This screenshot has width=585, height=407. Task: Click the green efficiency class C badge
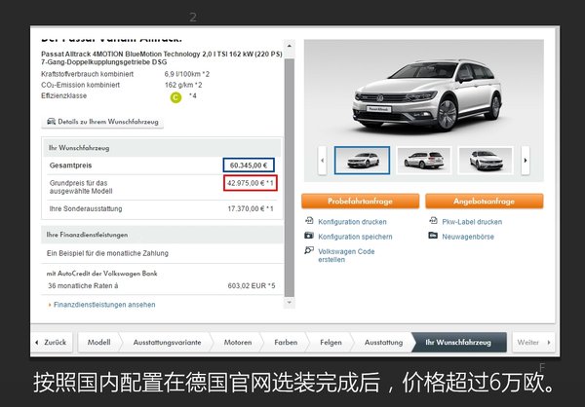coord(175,97)
